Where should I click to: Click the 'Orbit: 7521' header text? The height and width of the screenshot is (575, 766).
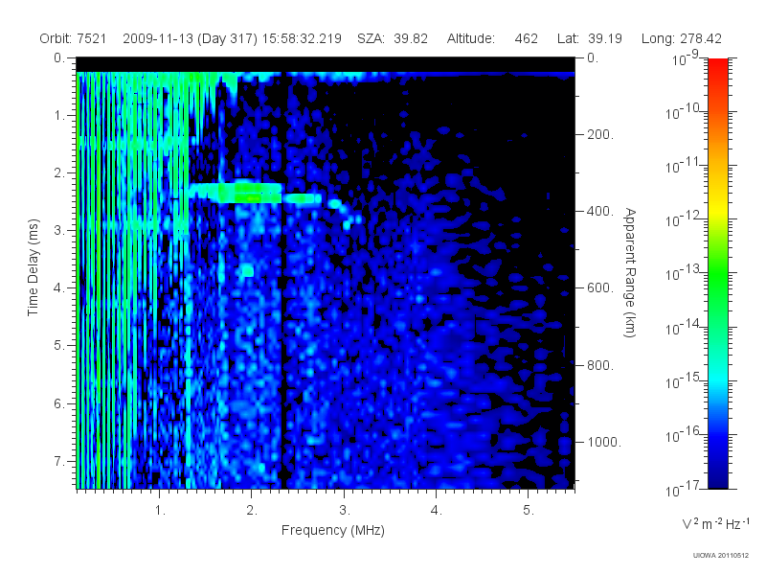pyautogui.click(x=73, y=38)
